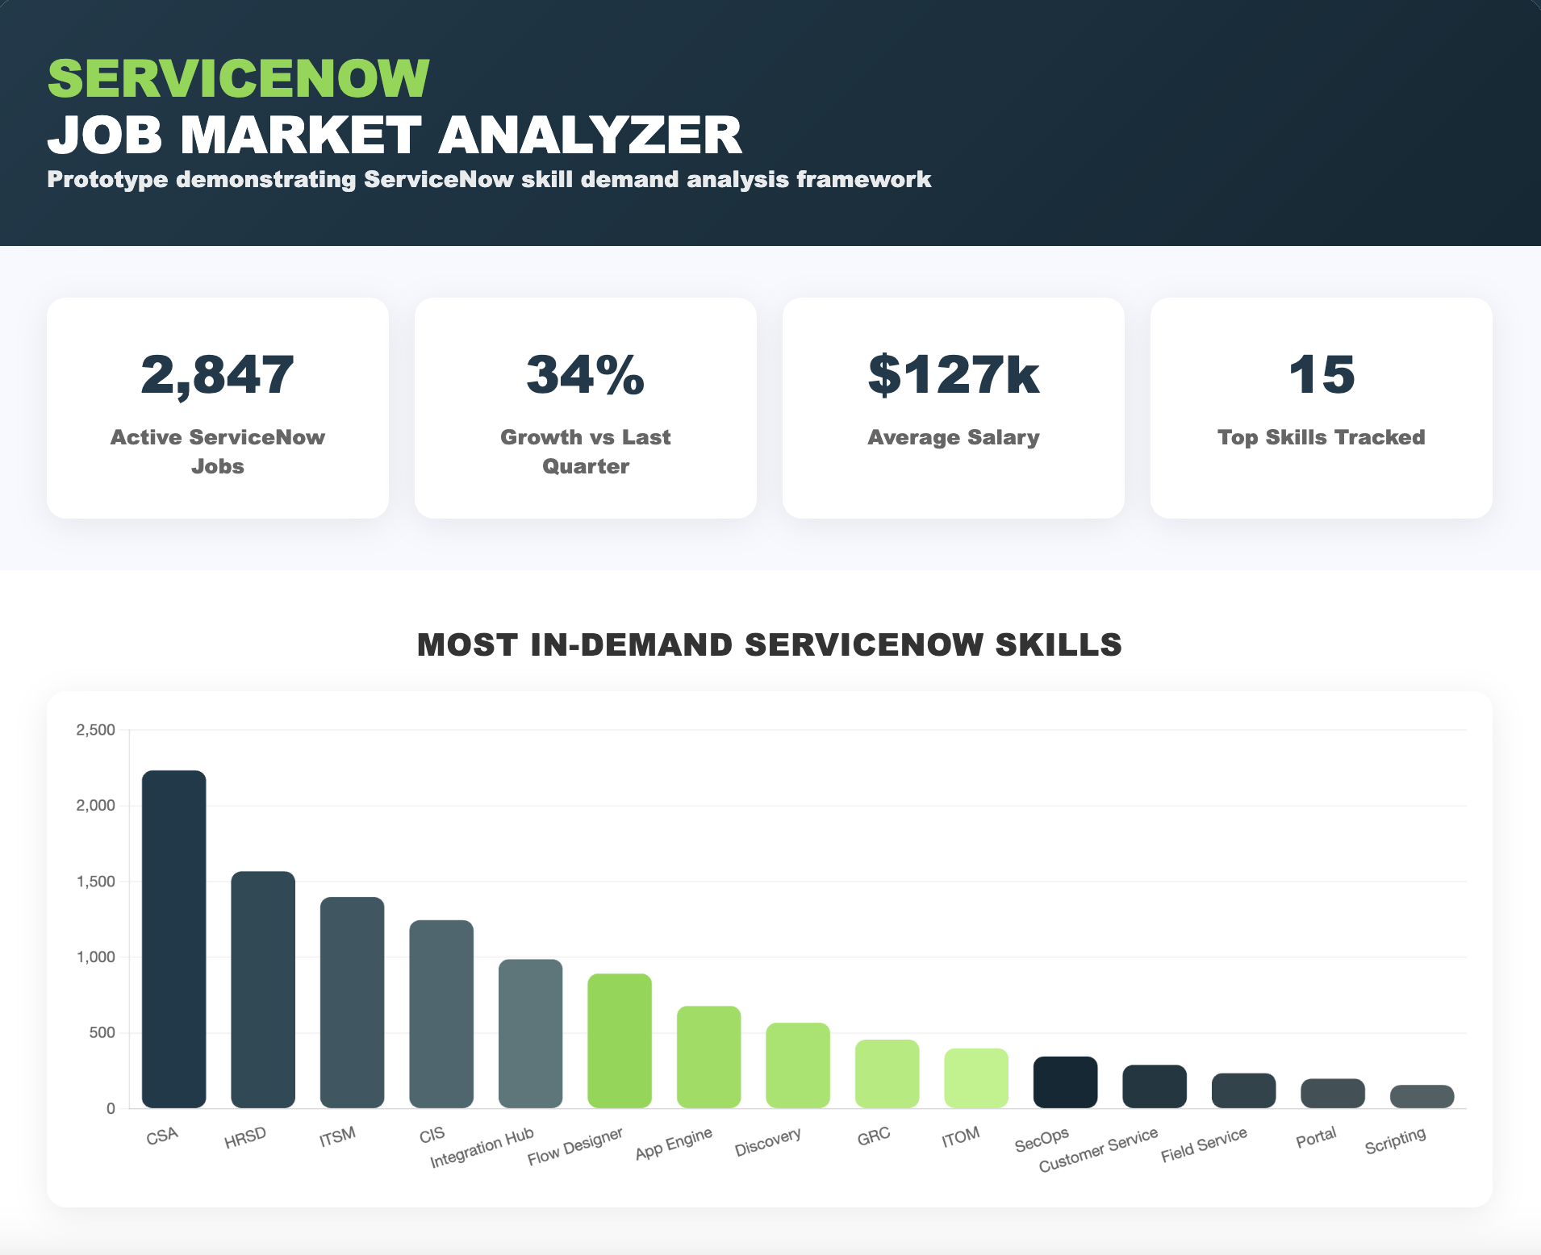Click the ITOM axis label
Image resolution: width=1541 pixels, height=1255 pixels.
coord(961,1137)
